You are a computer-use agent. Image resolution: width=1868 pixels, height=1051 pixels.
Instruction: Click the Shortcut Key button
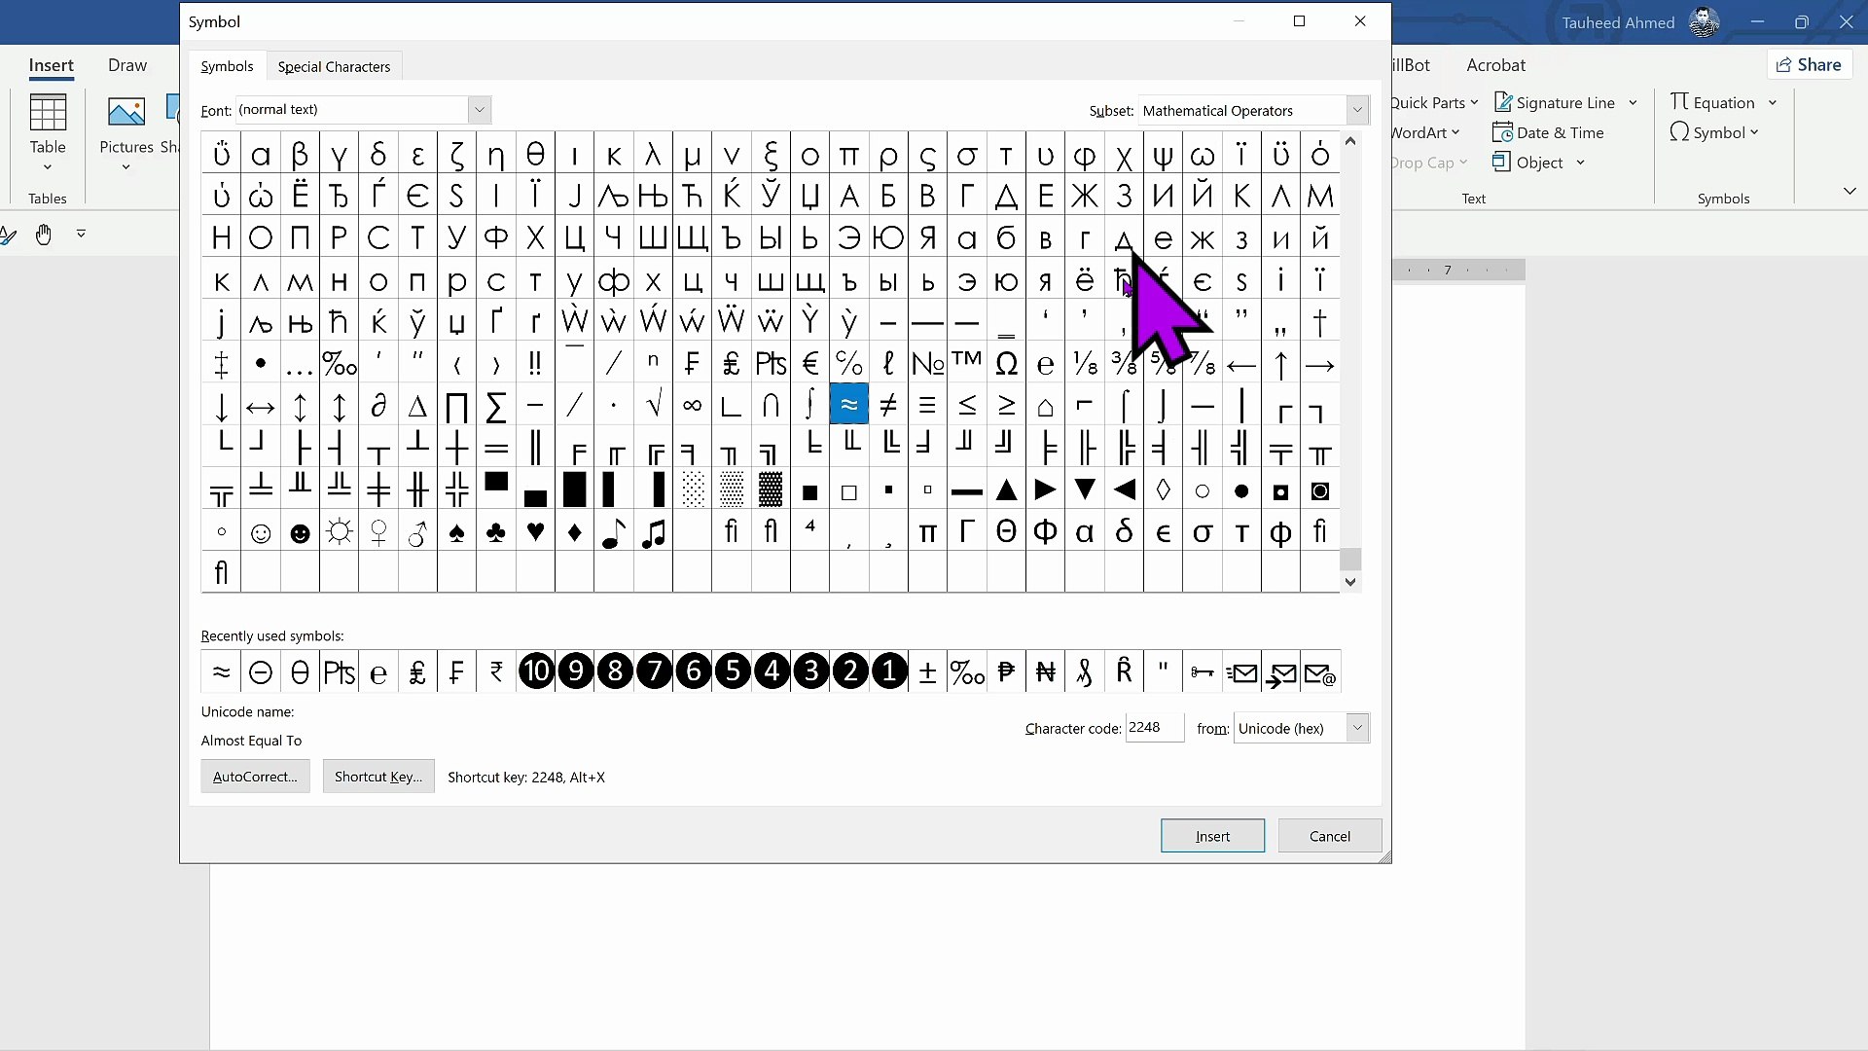pyautogui.click(x=377, y=777)
